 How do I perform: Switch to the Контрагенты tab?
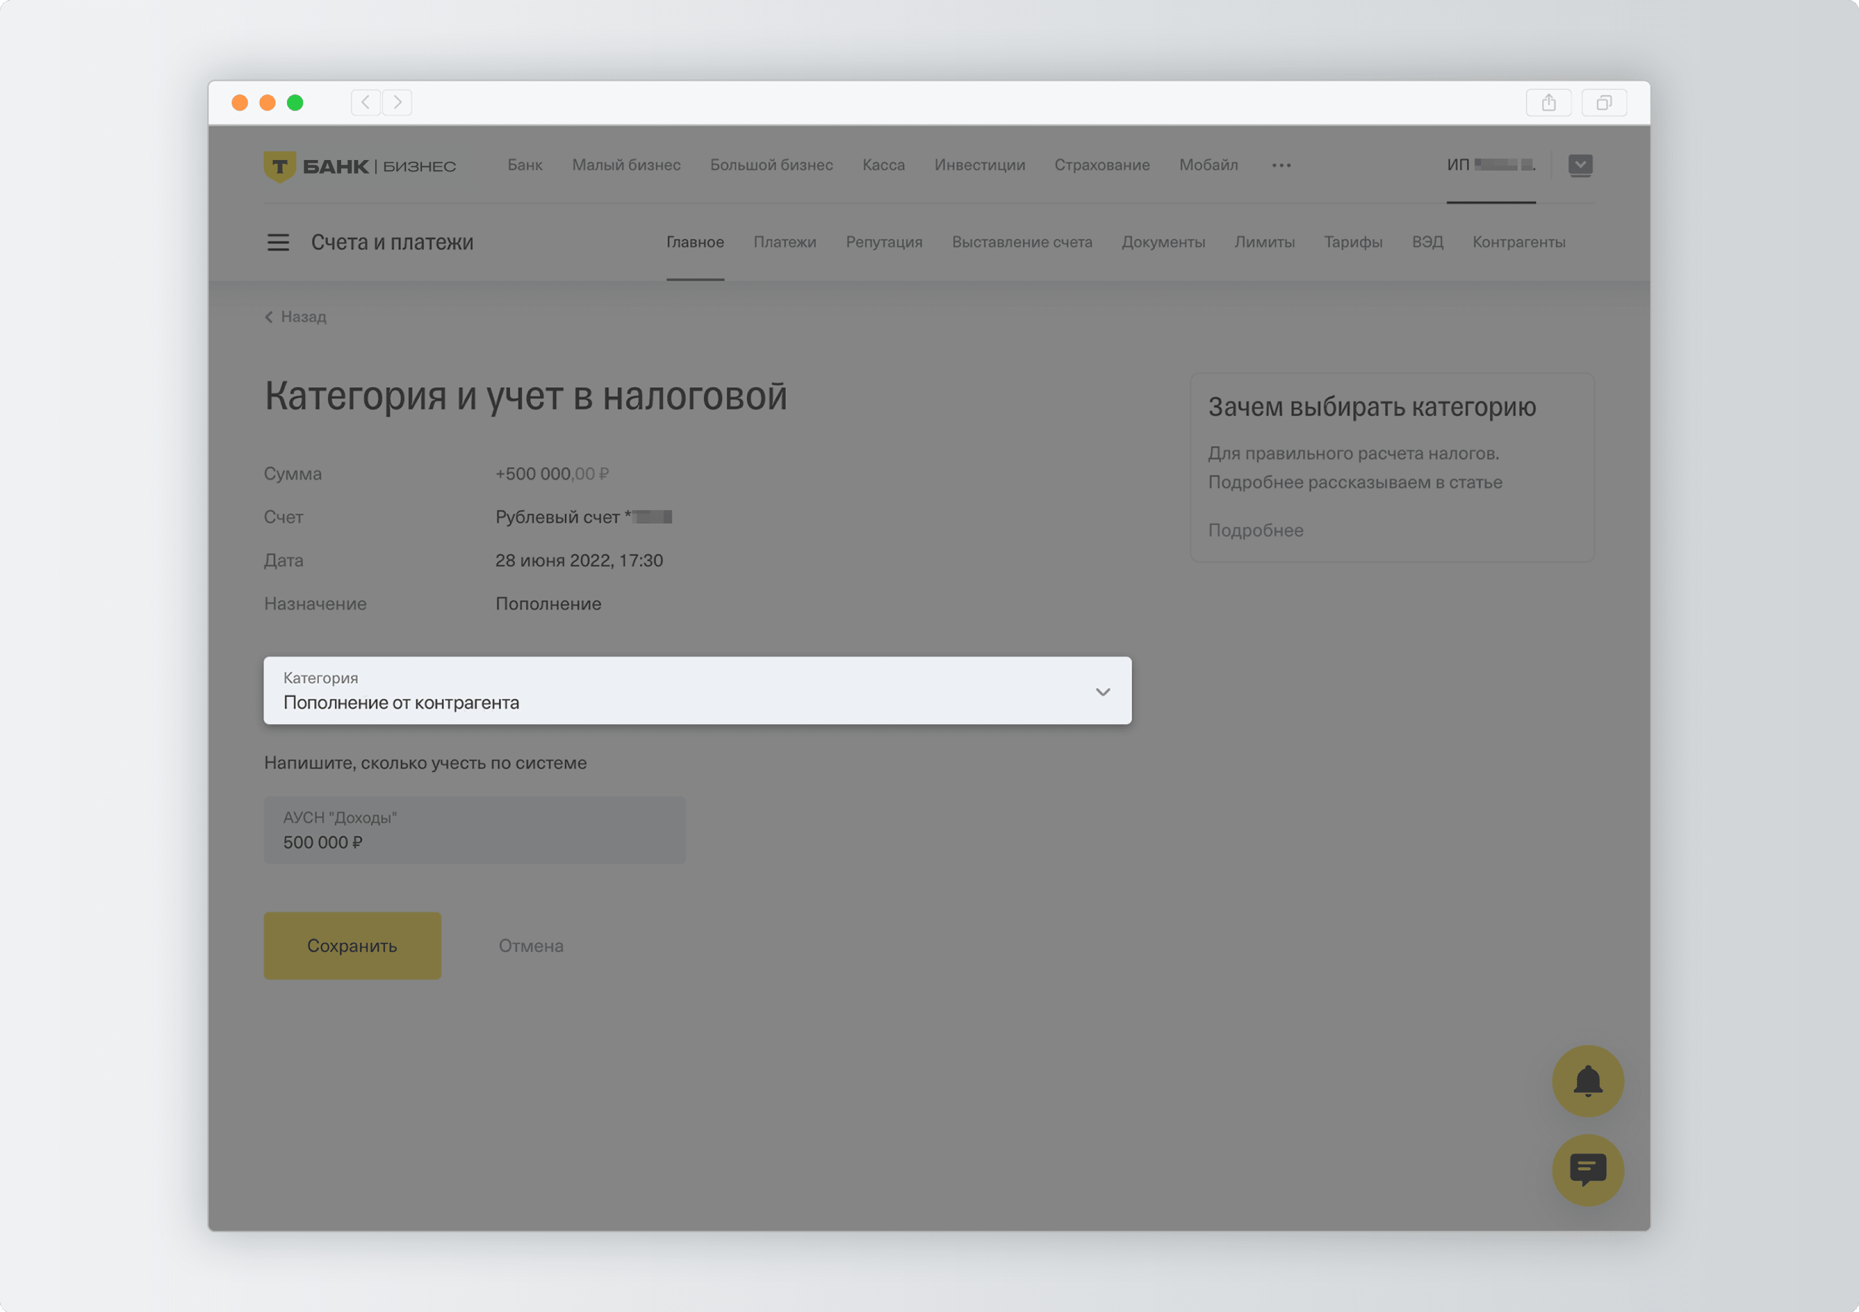coord(1518,242)
